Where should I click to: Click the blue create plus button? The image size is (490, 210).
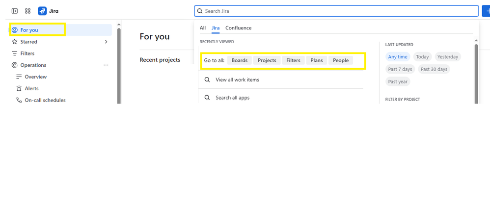click(486, 11)
